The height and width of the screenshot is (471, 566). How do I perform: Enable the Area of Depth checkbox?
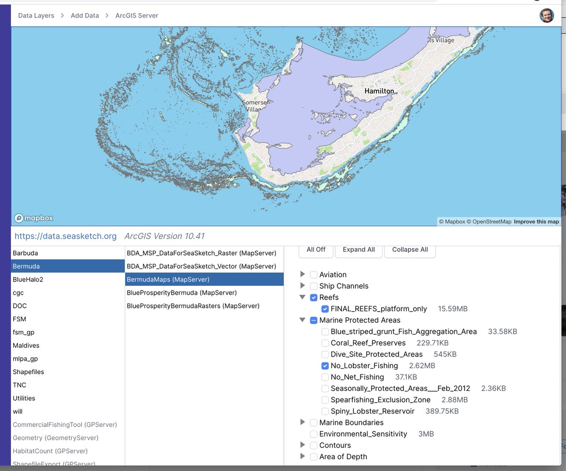[x=314, y=456]
